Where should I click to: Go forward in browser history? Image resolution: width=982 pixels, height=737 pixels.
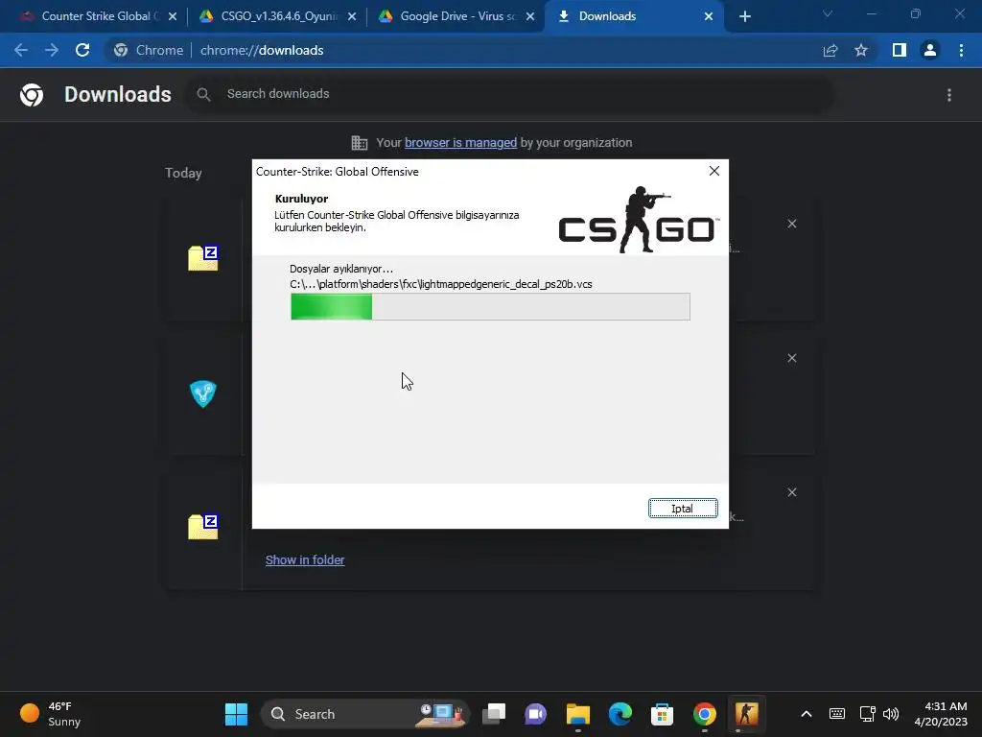click(52, 50)
